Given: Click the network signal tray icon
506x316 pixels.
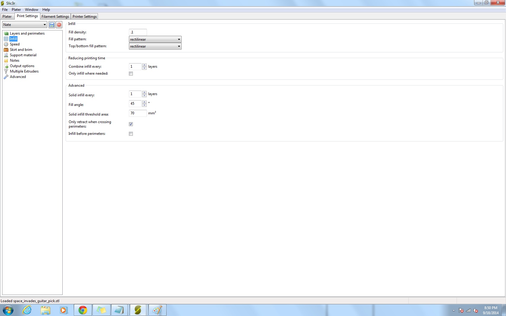Looking at the screenshot, I should pyautogui.click(x=468, y=310).
